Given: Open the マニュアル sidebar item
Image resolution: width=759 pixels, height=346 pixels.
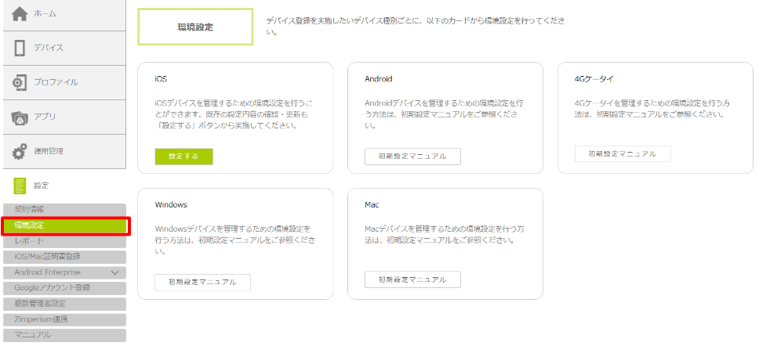Looking at the screenshot, I should coord(33,335).
